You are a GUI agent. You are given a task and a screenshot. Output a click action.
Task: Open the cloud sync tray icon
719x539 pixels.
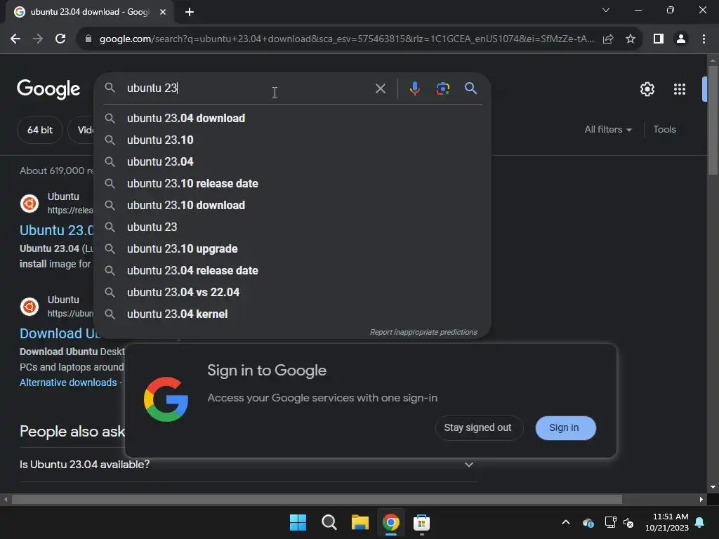[588, 522]
